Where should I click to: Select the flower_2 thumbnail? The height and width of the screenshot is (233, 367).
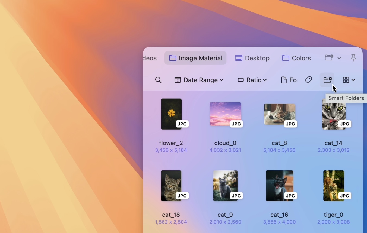[x=171, y=114]
